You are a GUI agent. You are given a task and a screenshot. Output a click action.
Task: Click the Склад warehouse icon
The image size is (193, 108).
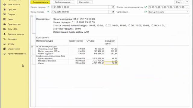tap(5, 19)
